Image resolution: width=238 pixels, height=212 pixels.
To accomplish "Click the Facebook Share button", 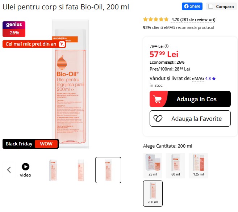I will click(x=192, y=6).
